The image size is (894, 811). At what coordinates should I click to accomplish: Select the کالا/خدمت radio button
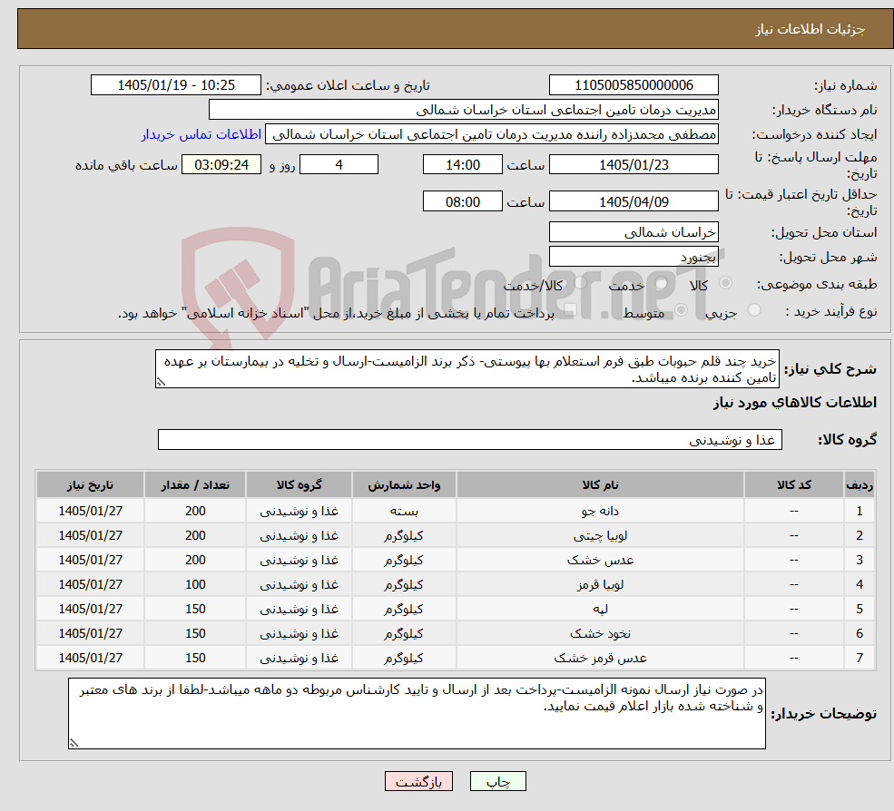pyautogui.click(x=580, y=283)
